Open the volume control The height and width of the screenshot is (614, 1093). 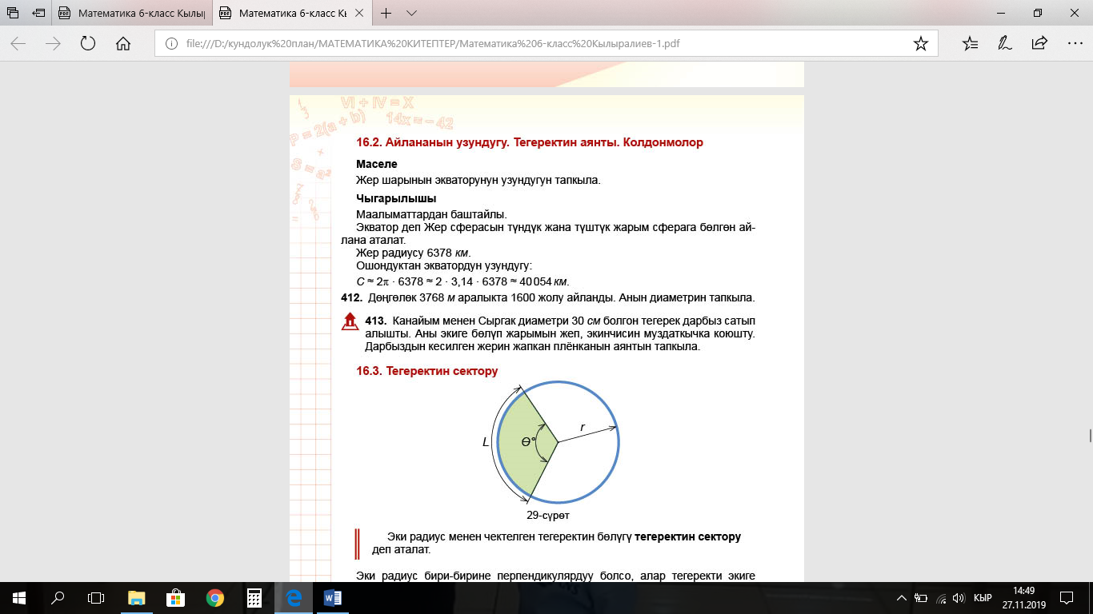(x=959, y=598)
